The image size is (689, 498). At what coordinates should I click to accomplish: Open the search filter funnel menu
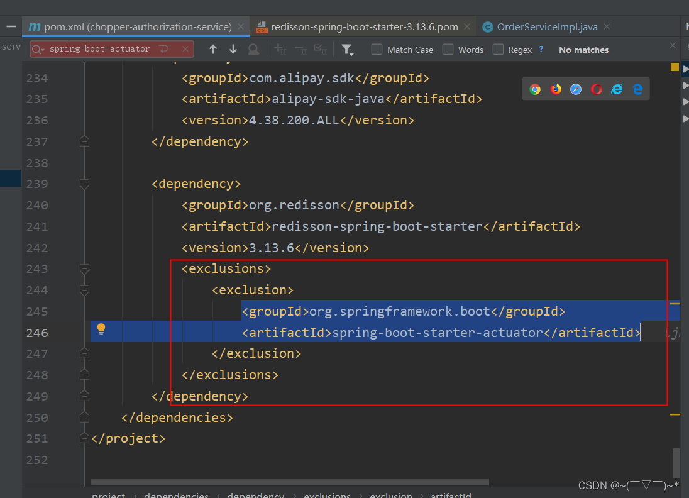(347, 50)
